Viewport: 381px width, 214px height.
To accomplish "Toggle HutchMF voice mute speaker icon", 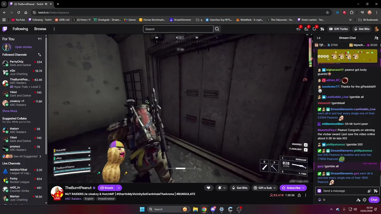I will pyautogui.click(x=89, y=148).
